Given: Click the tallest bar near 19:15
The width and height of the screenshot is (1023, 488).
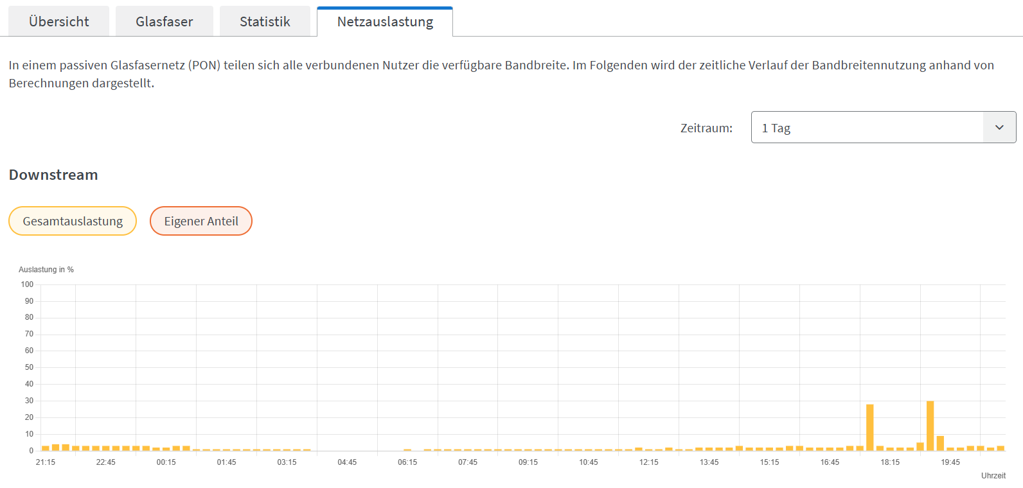Looking at the screenshot, I should click(930, 426).
